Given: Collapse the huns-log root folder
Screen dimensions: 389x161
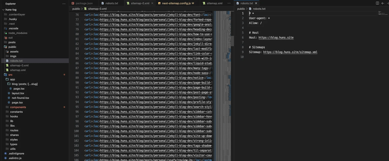Looking at the screenshot, I should coord(3,10).
